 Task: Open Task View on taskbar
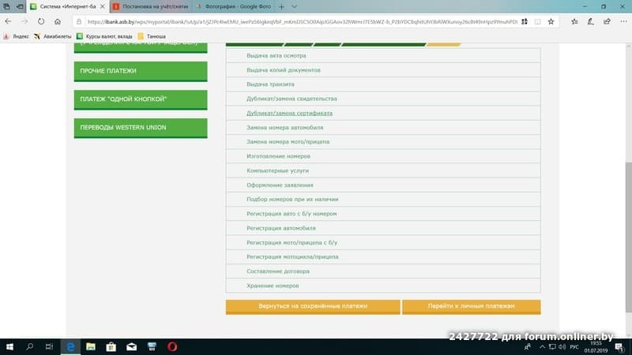[x=49, y=346]
